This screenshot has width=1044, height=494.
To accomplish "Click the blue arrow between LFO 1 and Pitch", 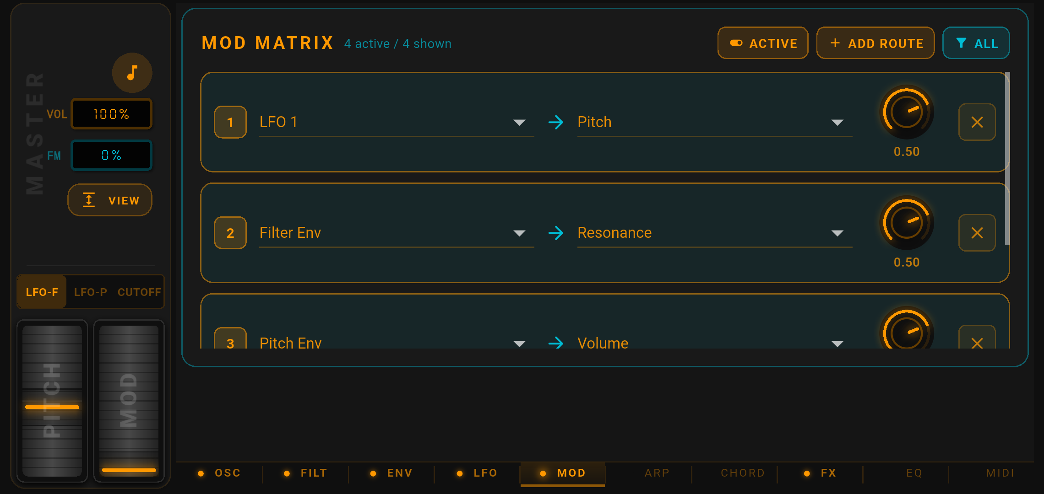I will point(555,122).
